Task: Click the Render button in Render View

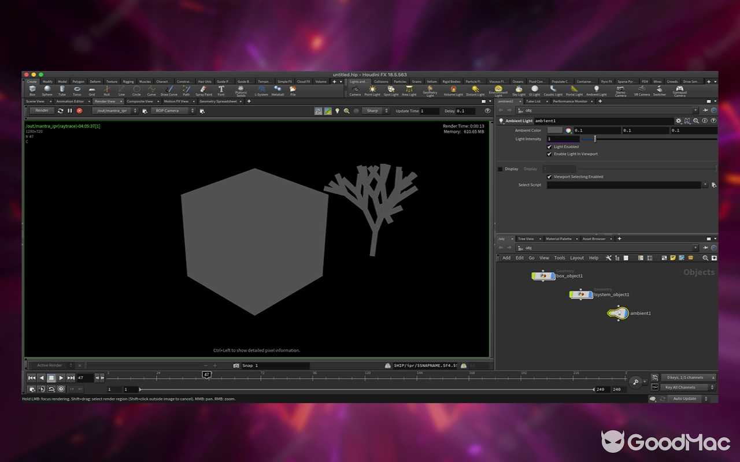Action: point(40,110)
